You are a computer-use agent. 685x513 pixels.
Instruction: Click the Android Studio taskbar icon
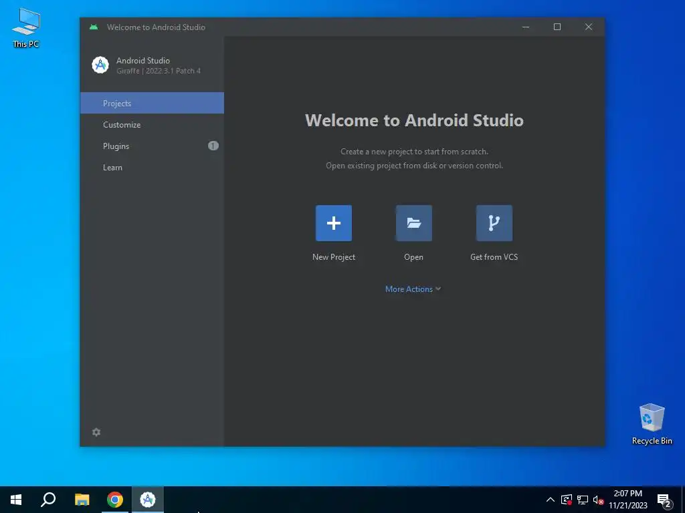pyautogui.click(x=148, y=500)
